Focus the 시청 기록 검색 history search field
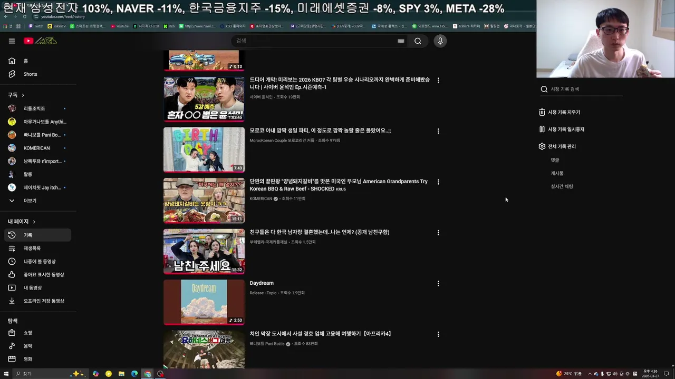The width and height of the screenshot is (675, 379). pos(586,89)
